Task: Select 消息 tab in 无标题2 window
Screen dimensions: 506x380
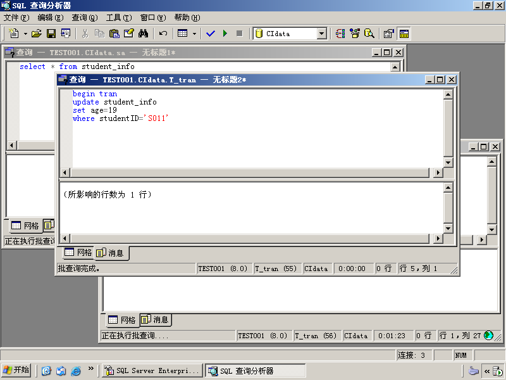Action: click(111, 253)
